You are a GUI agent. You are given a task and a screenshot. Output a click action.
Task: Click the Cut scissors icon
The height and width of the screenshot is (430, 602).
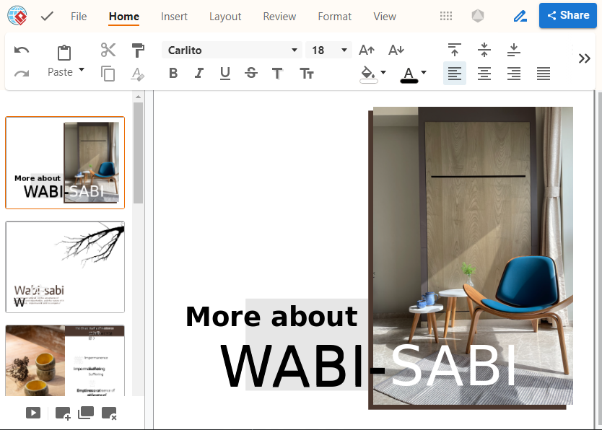(x=108, y=50)
